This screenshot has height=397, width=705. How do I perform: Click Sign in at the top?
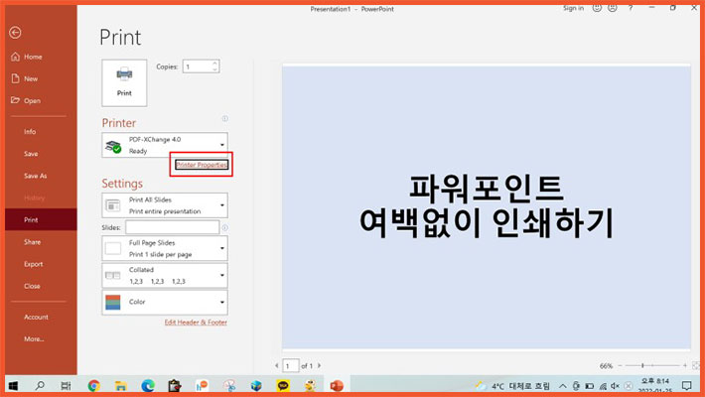point(573,8)
